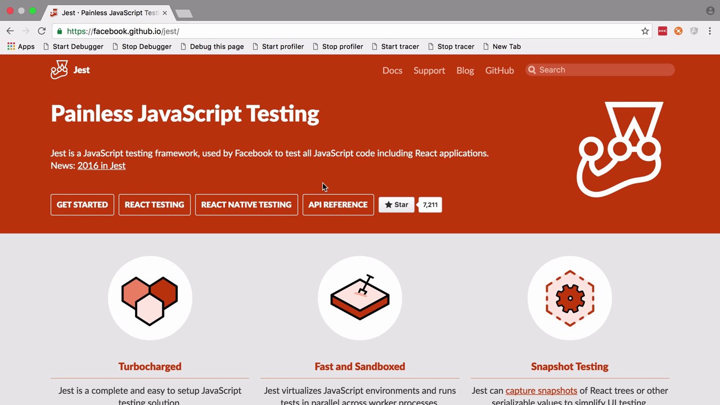This screenshot has height=405, width=720.
Task: Open the 2016 in Jest news link
Action: (101, 165)
